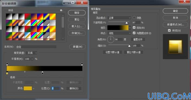Select the fully transparent checkered preset
This screenshot has height=100, width=191.
[53, 23]
